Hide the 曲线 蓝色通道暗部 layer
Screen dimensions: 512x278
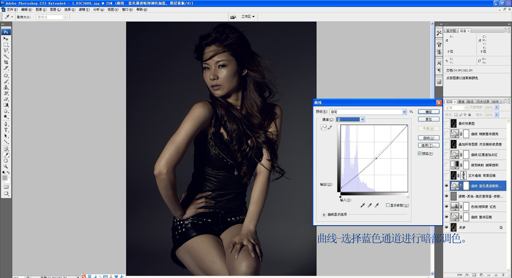pos(446,185)
